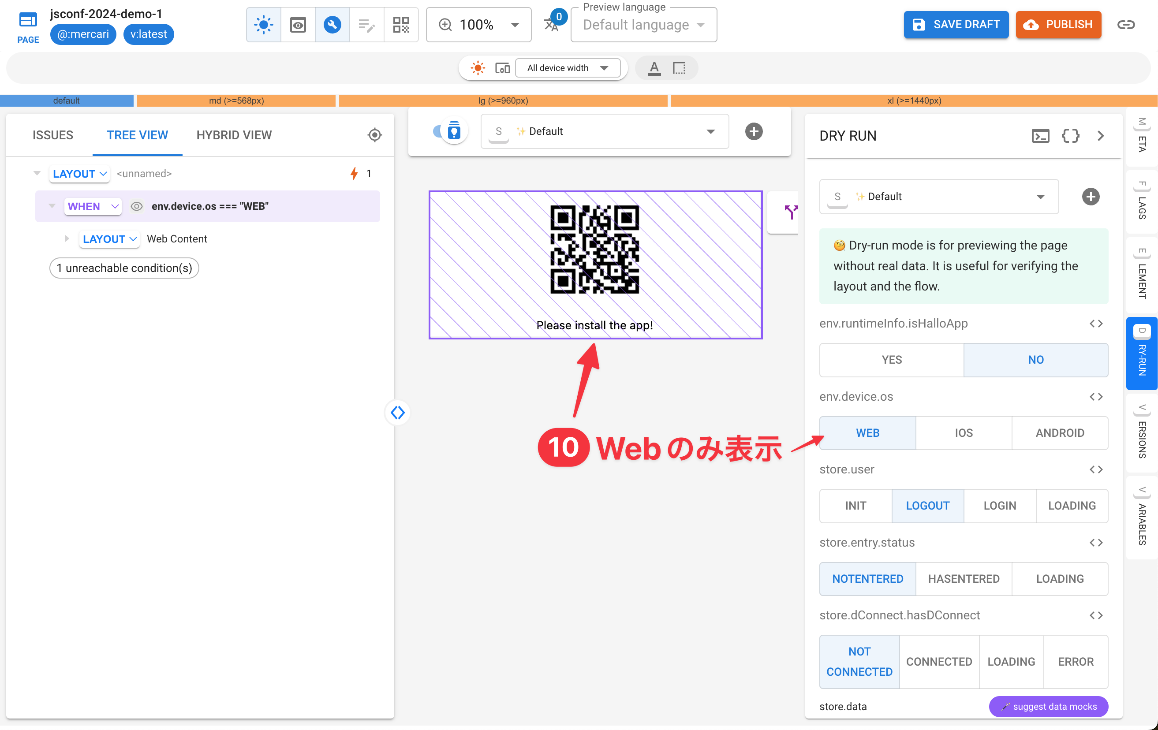Show code for store.entry.status
This screenshot has height=730, width=1158.
(1096, 543)
